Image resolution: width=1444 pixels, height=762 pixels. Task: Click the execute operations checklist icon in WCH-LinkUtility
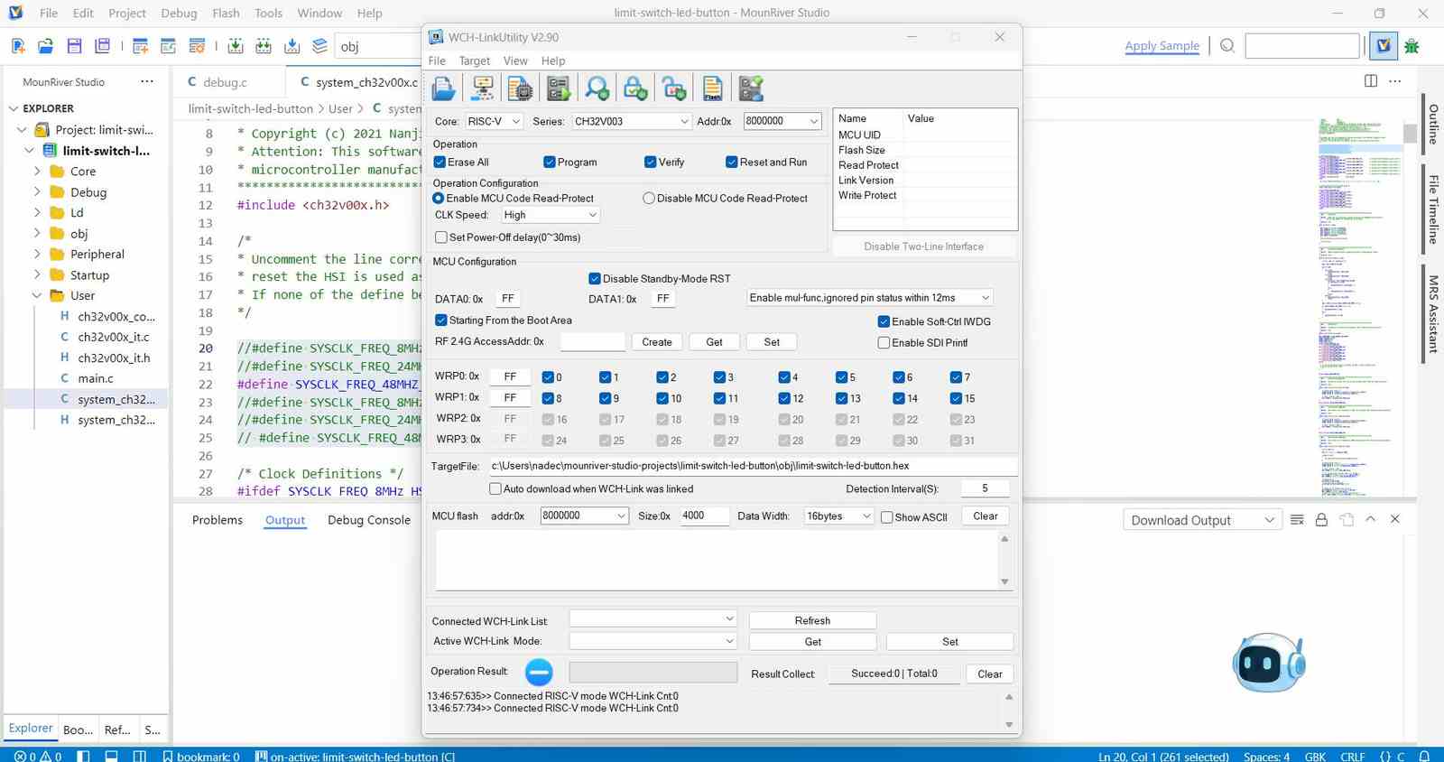click(x=558, y=88)
